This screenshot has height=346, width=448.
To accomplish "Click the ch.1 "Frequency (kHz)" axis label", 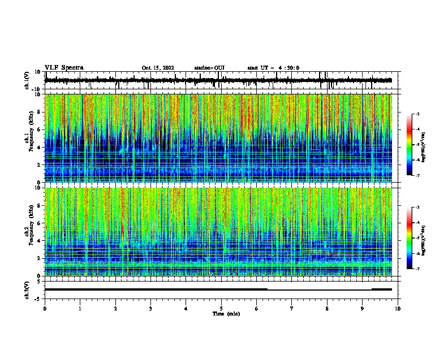I will click(x=31, y=131).
